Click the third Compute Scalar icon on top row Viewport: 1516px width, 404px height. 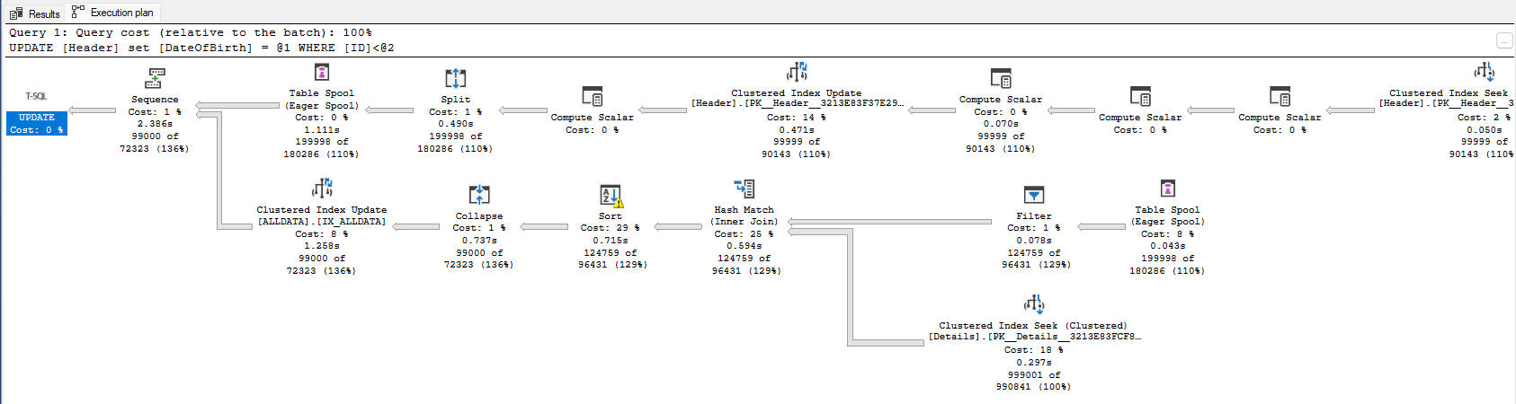1140,97
